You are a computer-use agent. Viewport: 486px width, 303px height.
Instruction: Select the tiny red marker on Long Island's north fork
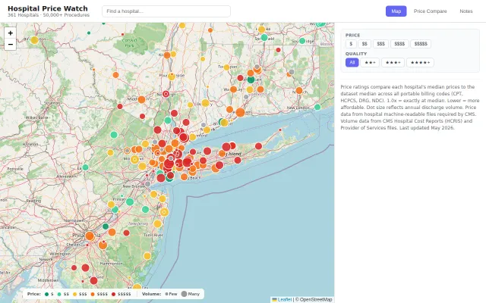click(x=280, y=130)
